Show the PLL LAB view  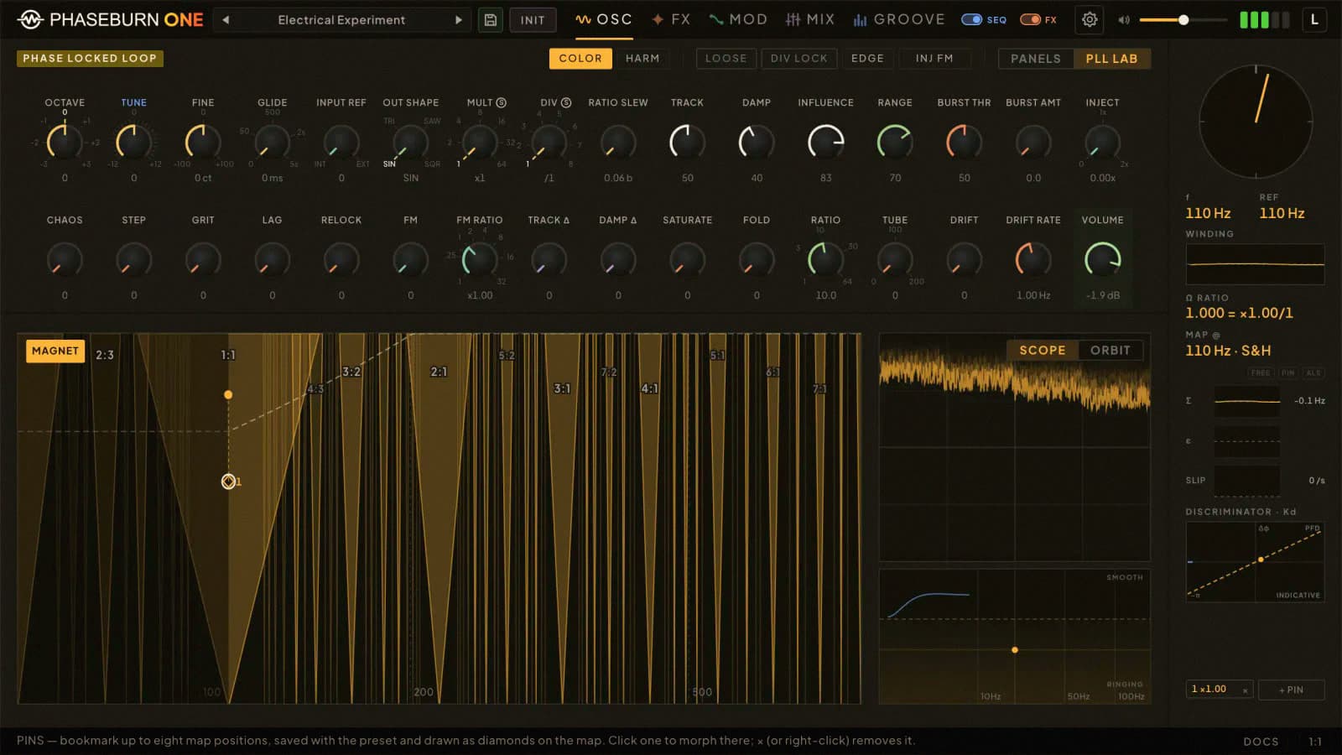[x=1112, y=58]
